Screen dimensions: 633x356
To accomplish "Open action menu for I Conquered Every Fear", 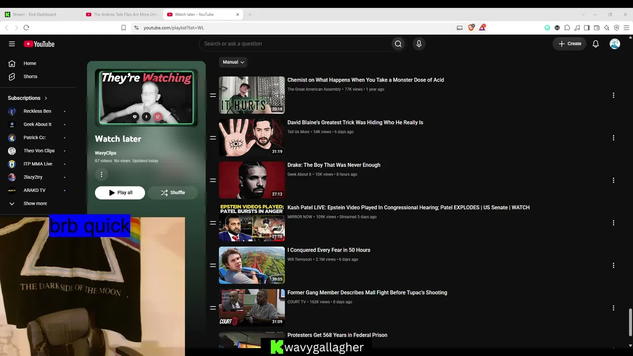I will pos(613,266).
